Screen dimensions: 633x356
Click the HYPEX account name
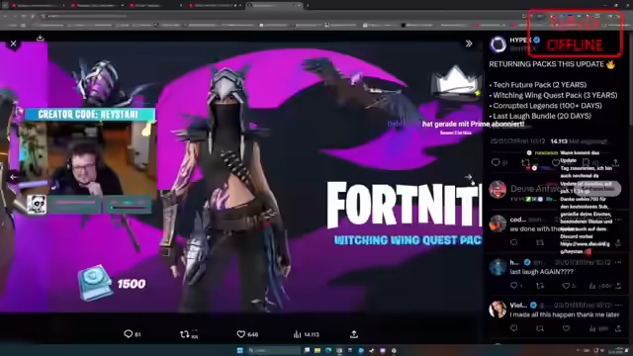pos(521,40)
